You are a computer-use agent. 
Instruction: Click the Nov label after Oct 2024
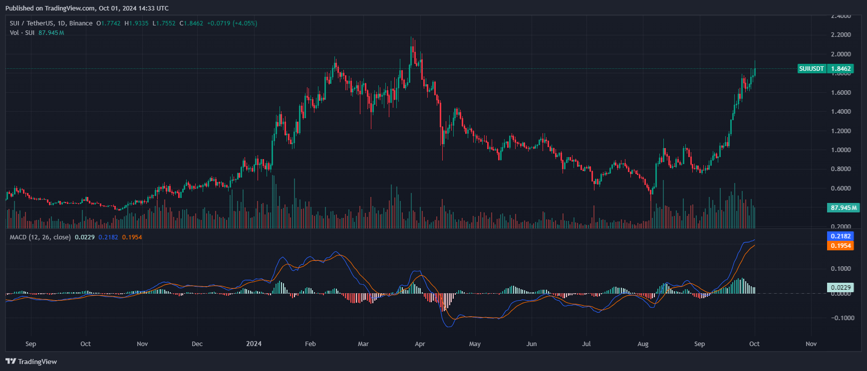pos(811,344)
